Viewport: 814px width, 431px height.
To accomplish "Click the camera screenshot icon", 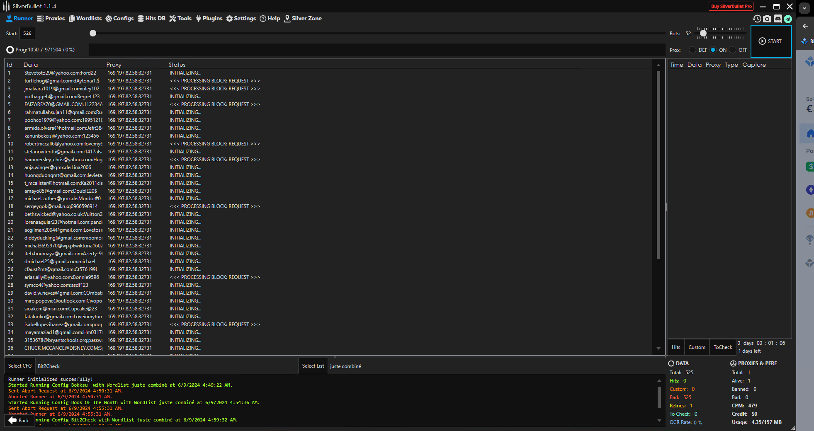I will pos(767,19).
